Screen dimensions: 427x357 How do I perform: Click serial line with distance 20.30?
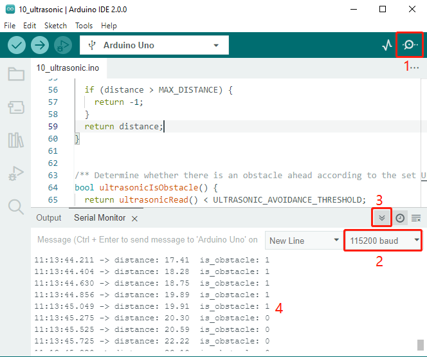point(152,318)
